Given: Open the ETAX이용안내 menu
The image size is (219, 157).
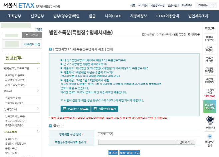Looking at the screenshot, I should 168,16.
